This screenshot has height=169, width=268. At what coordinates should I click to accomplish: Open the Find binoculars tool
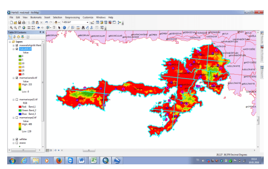pos(83,28)
